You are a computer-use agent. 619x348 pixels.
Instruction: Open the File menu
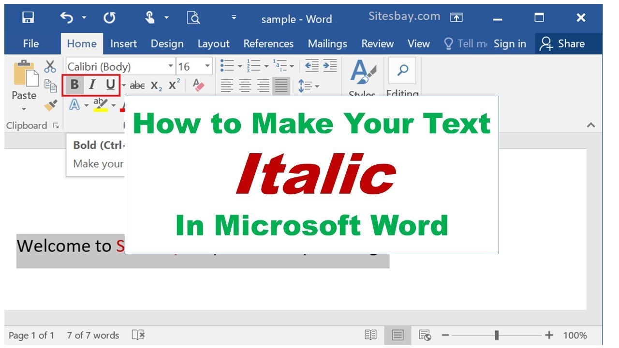(x=31, y=43)
